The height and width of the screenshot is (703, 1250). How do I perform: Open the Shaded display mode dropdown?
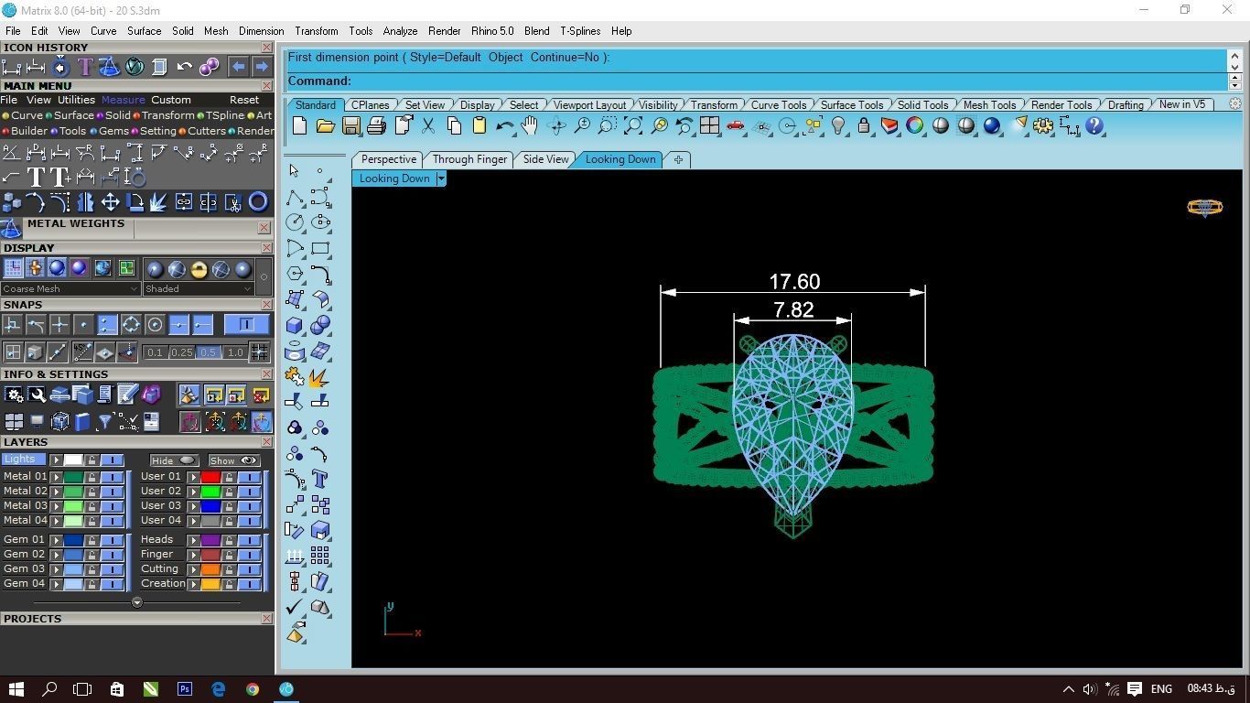[x=198, y=288]
